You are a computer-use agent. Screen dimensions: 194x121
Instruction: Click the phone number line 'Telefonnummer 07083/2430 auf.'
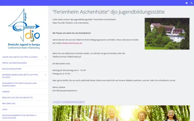point(67,57)
